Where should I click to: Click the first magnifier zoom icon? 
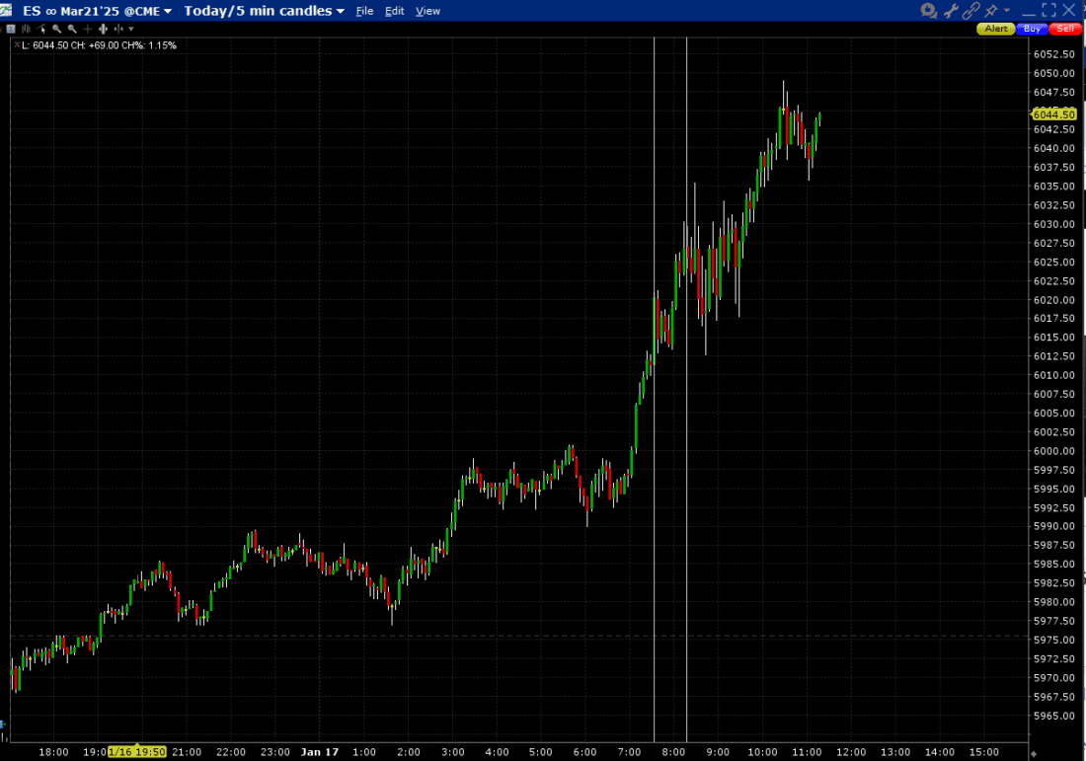[x=57, y=29]
